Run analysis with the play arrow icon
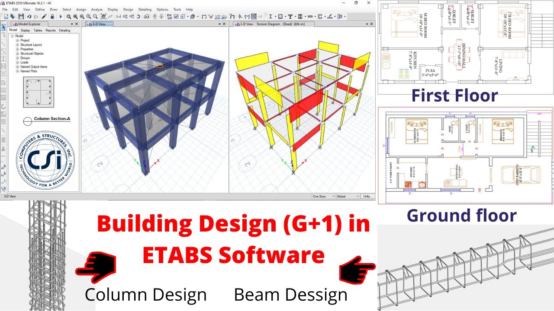This screenshot has height=311, width=554. pyautogui.click(x=61, y=16)
